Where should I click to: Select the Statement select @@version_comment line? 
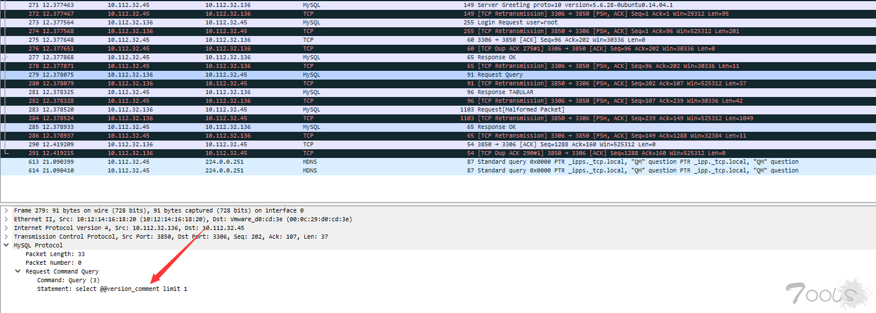(x=112, y=289)
